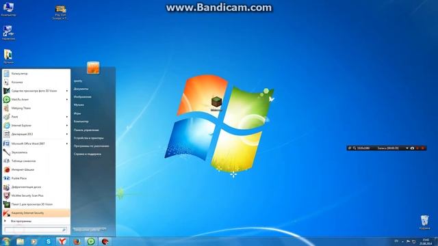Screen dimensions: 438x246
Task: Open Purble Place game
Action: (x=36, y=178)
